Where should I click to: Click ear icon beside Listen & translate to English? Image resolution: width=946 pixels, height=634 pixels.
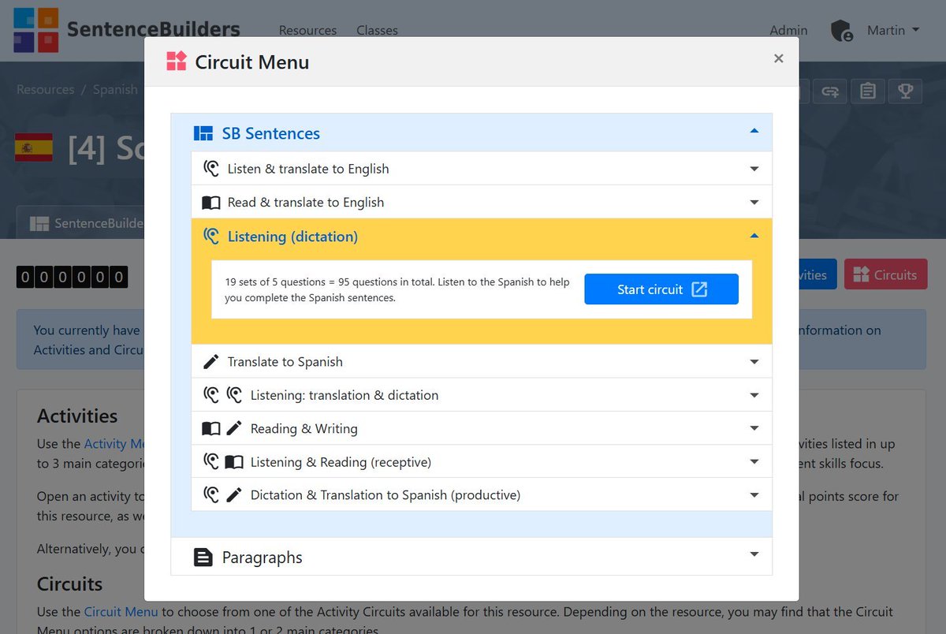click(210, 169)
